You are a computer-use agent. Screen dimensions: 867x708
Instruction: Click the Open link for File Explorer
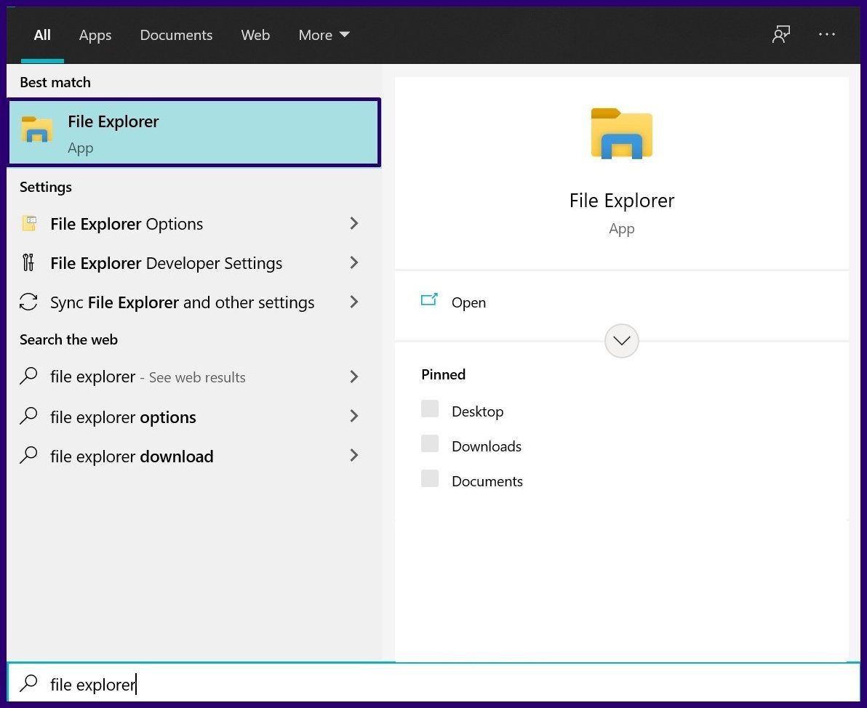(468, 302)
